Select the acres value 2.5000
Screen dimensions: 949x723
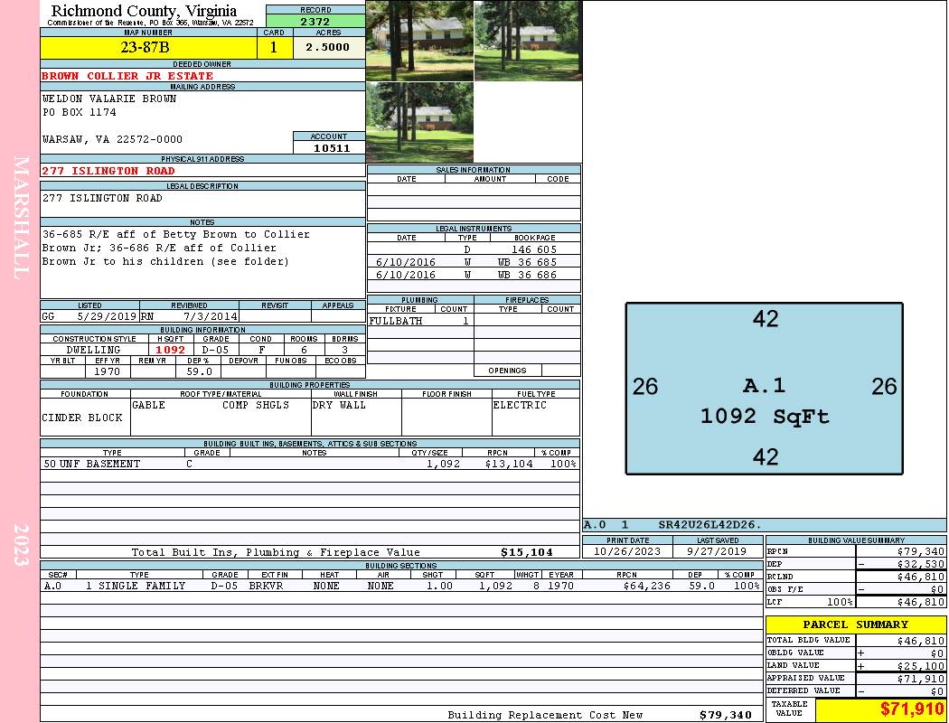[x=328, y=48]
